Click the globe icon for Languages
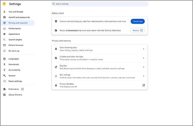The image size is (193, 126). pyautogui.click(x=4, y=59)
